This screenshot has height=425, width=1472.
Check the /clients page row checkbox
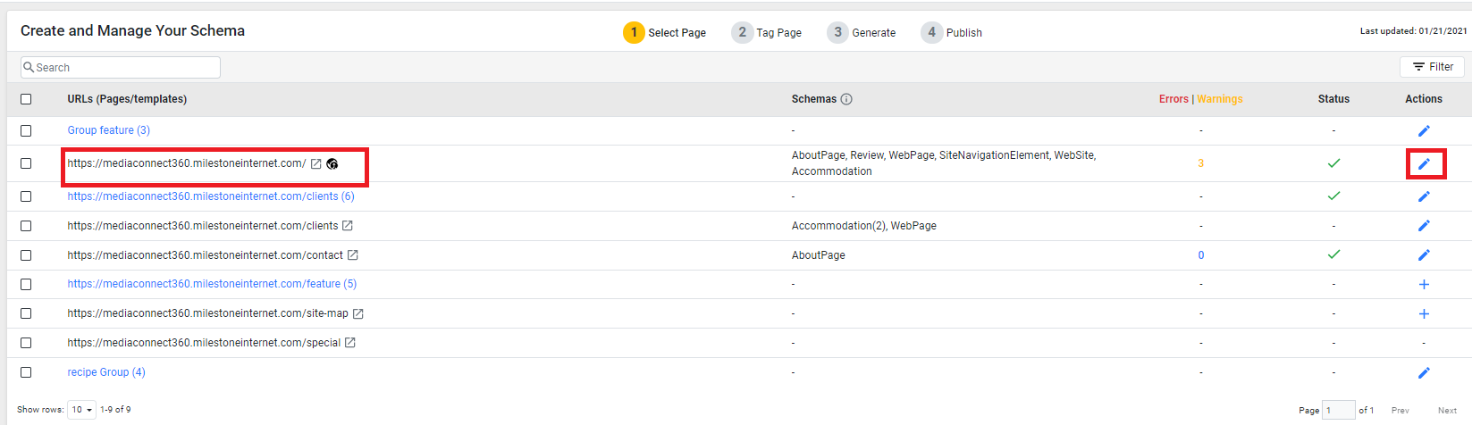(x=26, y=226)
